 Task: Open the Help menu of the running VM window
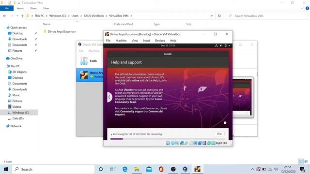point(173,41)
